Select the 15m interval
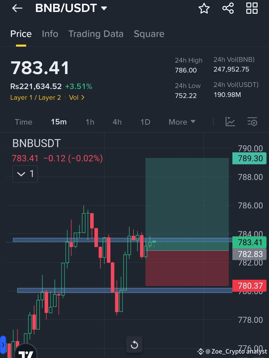The image size is (269, 358). (59, 122)
